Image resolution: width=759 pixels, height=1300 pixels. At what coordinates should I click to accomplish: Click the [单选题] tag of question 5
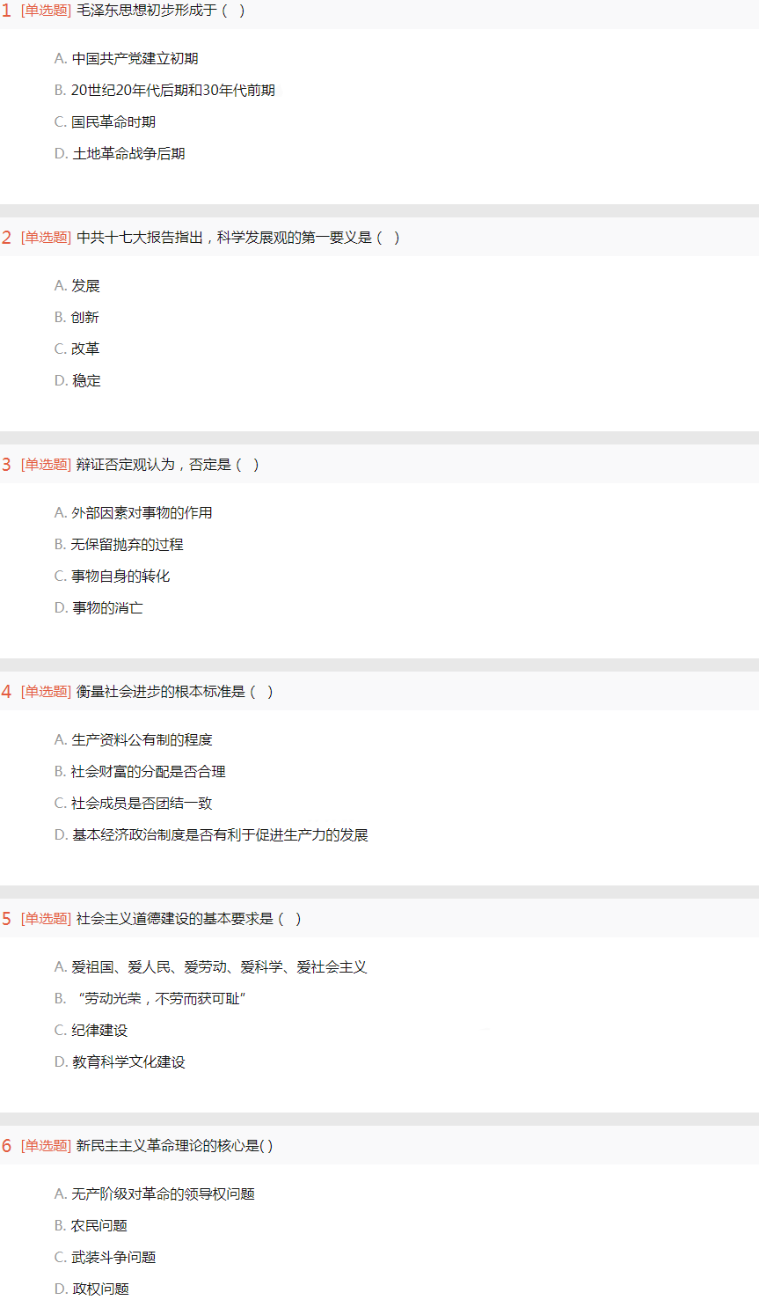pyautogui.click(x=46, y=919)
